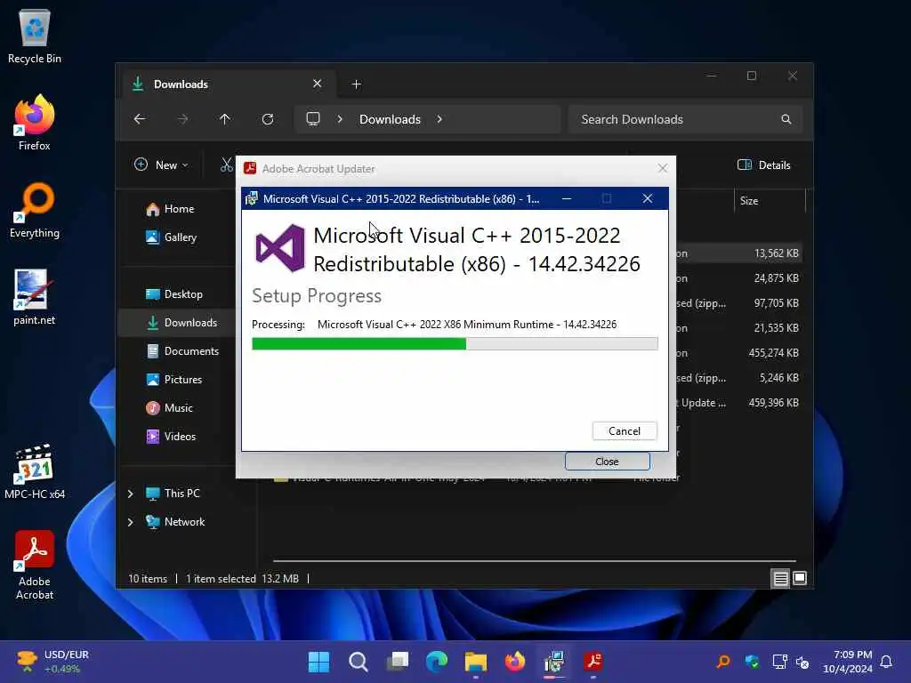This screenshot has width=911, height=683.
Task: Cancel the Visual C++ setup
Action: pos(625,431)
